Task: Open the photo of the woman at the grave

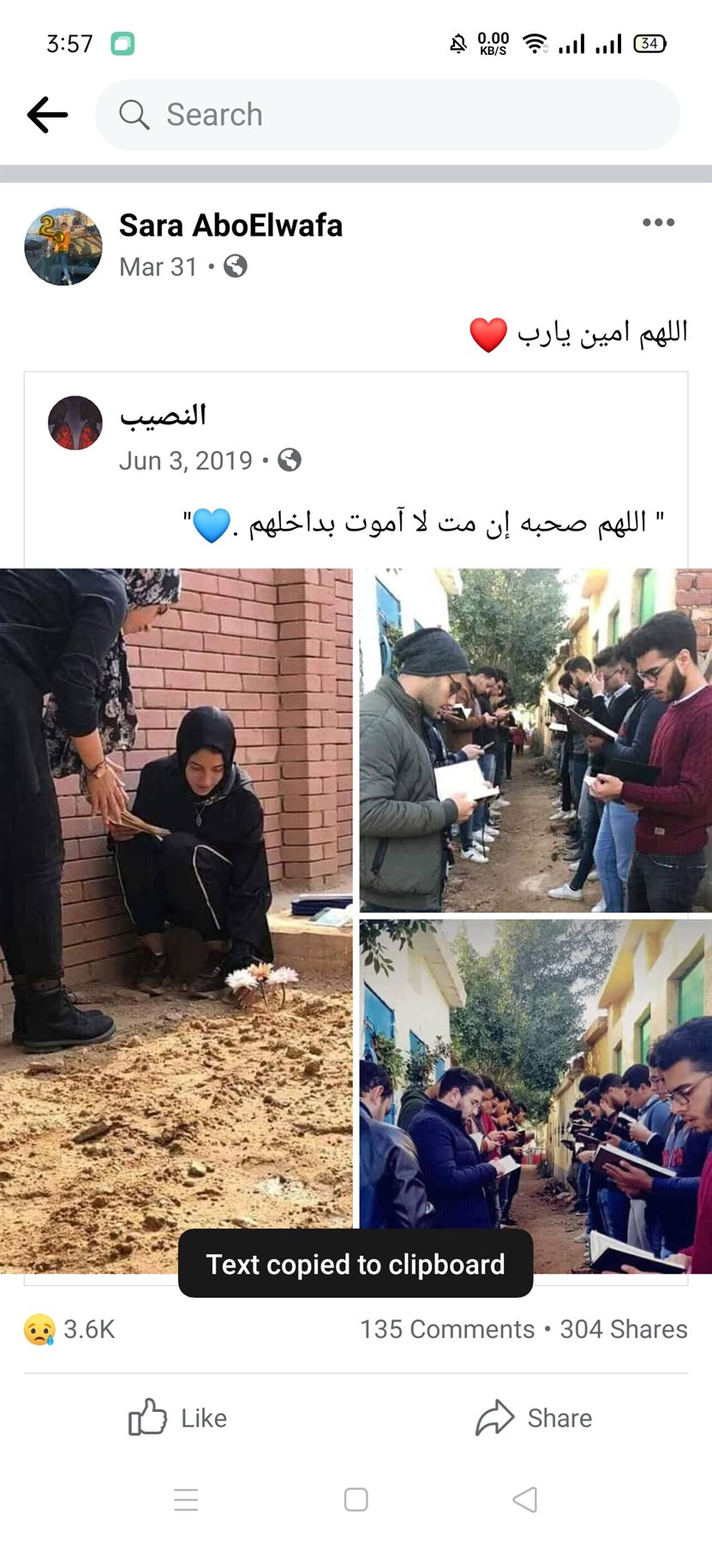Action: [x=176, y=921]
